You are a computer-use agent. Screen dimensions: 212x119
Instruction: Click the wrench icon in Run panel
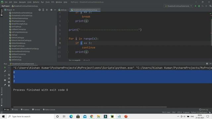tap(5, 71)
